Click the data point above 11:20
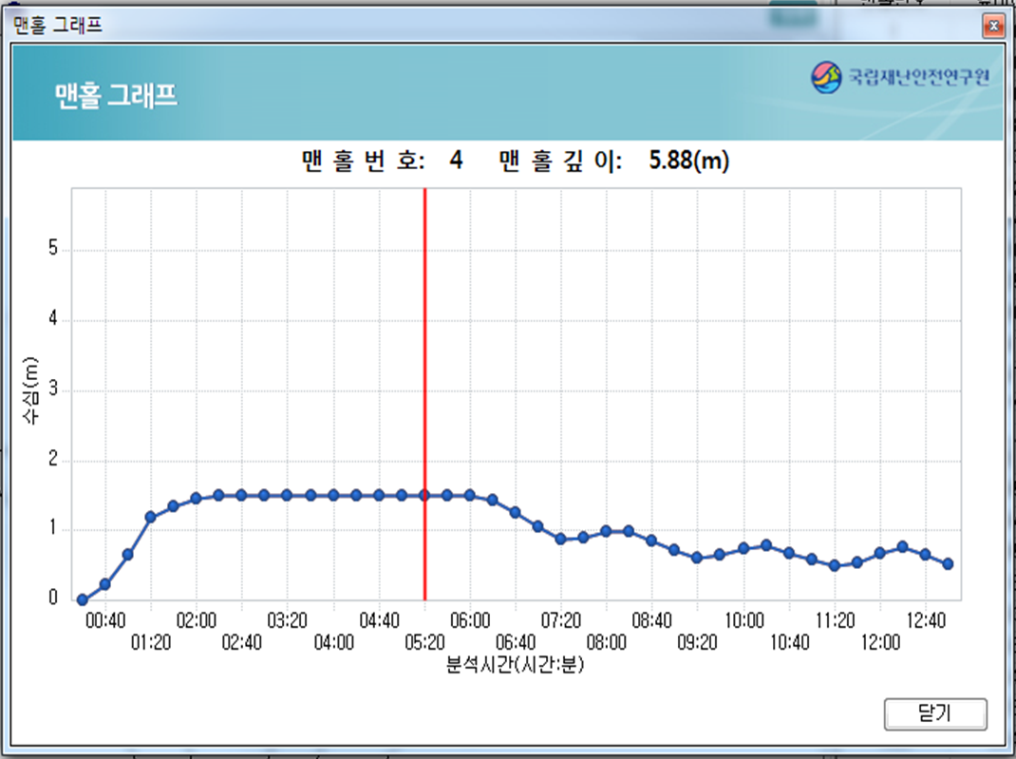Image resolution: width=1016 pixels, height=759 pixels. (x=835, y=565)
